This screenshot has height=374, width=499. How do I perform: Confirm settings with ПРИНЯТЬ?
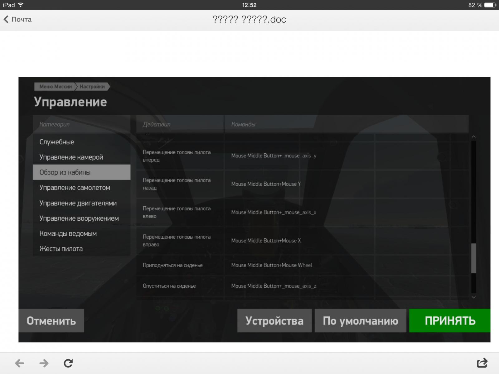coord(450,320)
